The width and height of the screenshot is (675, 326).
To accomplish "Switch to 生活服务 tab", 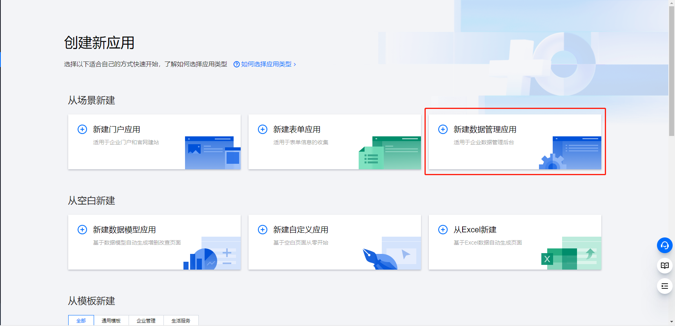I will coord(181,321).
